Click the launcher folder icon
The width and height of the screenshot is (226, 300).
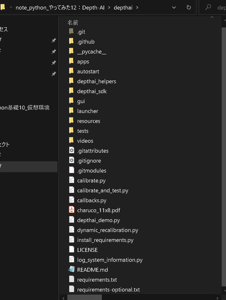pyautogui.click(x=71, y=110)
